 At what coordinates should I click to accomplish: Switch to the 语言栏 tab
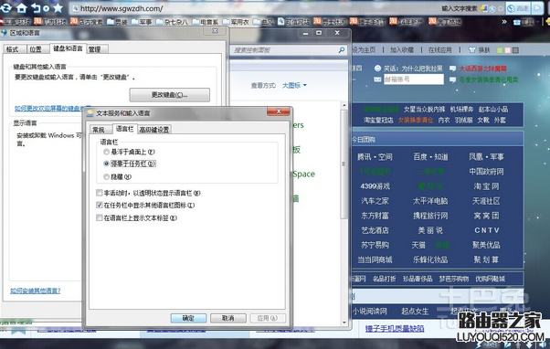[124, 129]
